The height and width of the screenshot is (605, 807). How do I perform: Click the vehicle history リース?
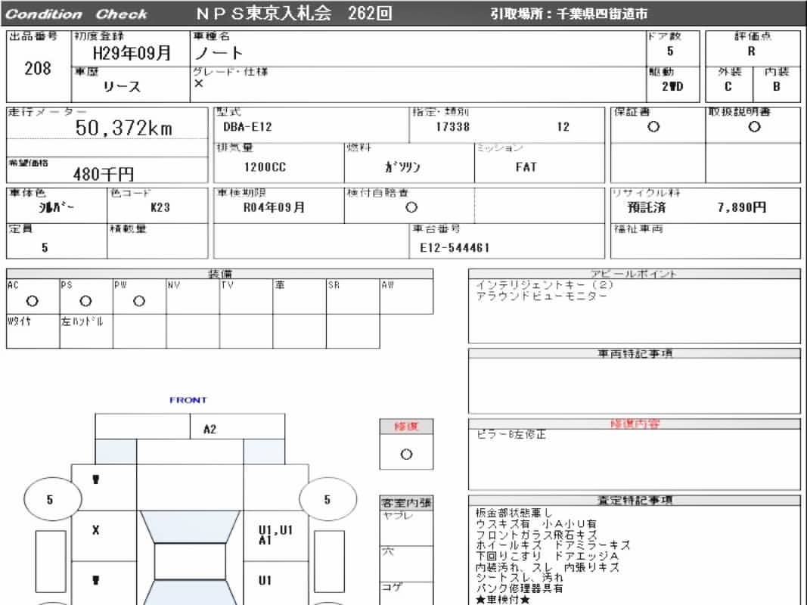click(122, 86)
